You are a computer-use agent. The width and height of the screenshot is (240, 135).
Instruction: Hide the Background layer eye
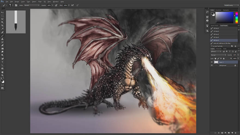212,65
